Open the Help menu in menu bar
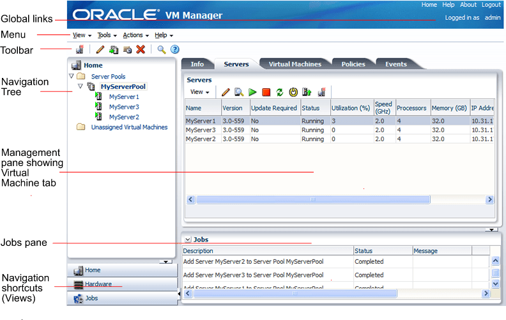This screenshot has height=320, width=506. [x=164, y=35]
